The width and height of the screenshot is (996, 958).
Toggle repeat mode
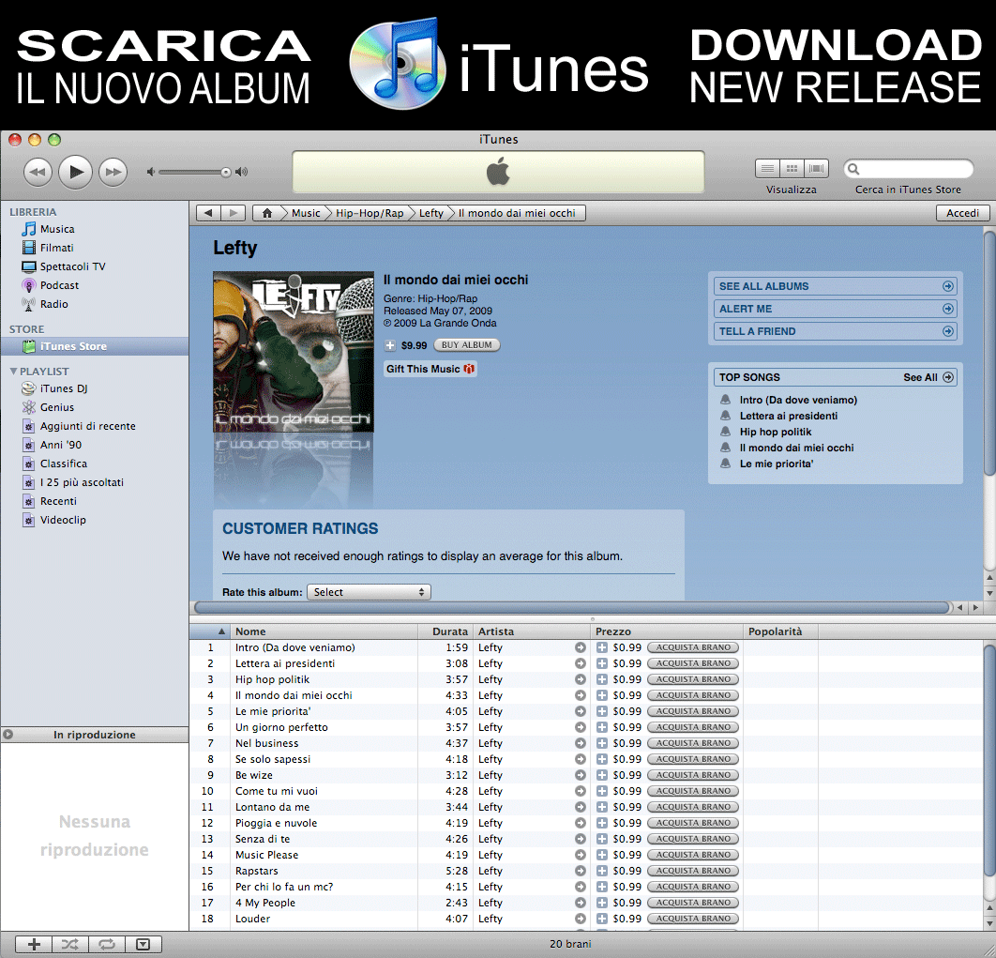tap(107, 945)
